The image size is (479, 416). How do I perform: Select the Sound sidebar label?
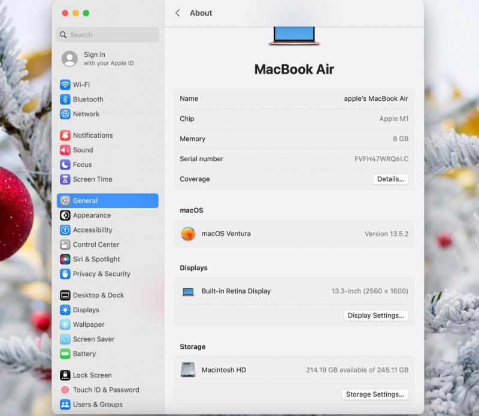coord(83,150)
